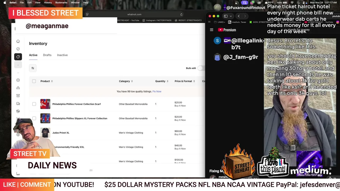Click the S avatar in chat

pyautogui.click(x=217, y=41)
